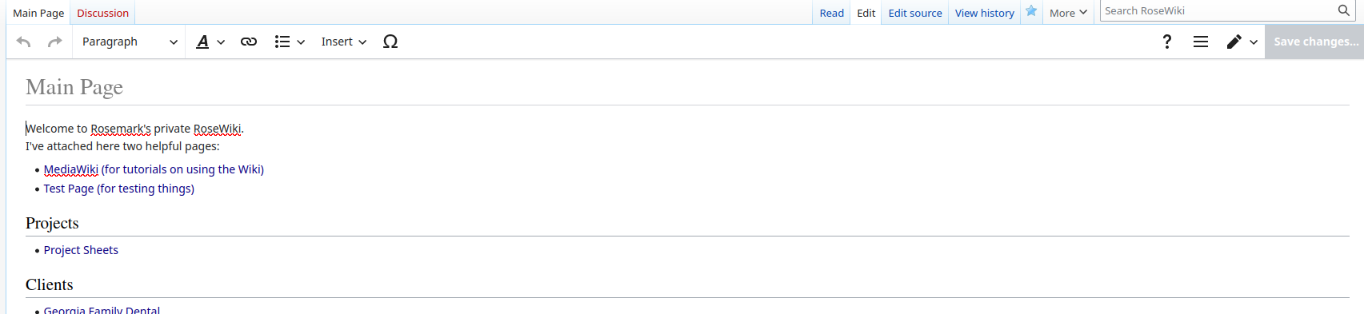Screen dimensions: 1364x314
Task: Click the watchlist star icon
Action: [1031, 11]
